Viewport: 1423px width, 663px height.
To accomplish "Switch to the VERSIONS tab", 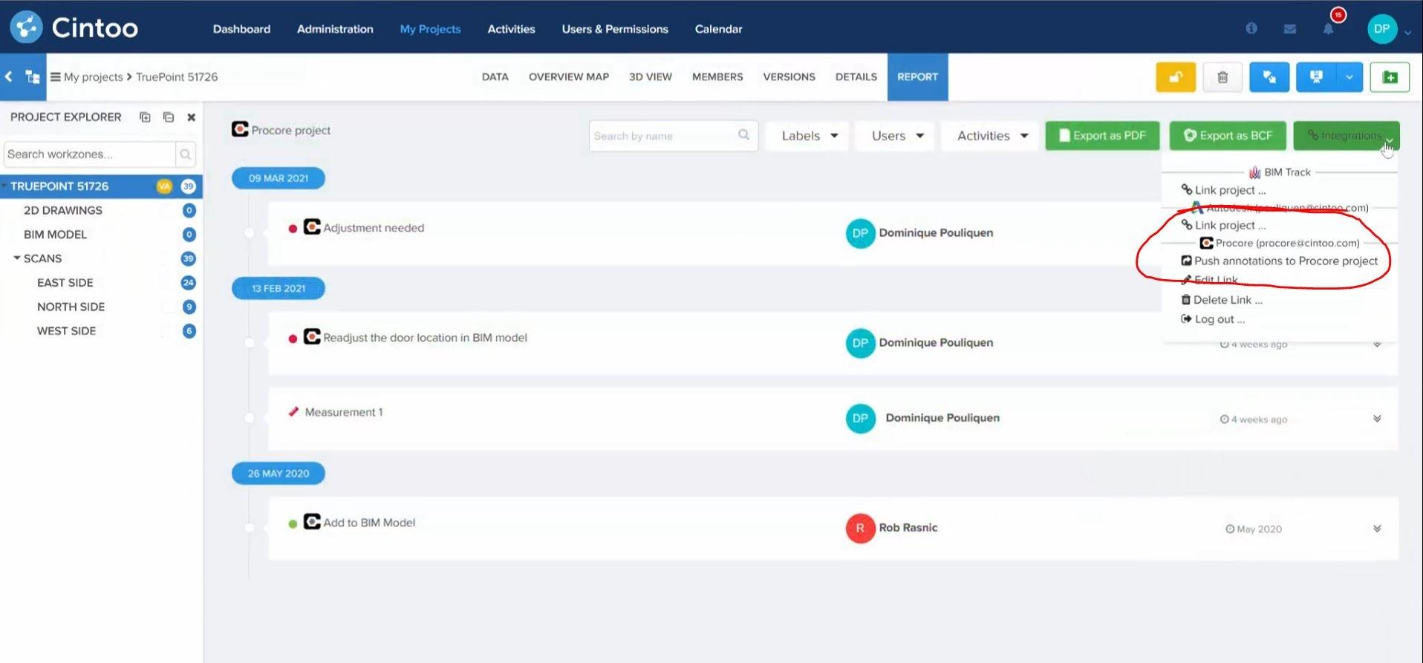I will point(789,77).
